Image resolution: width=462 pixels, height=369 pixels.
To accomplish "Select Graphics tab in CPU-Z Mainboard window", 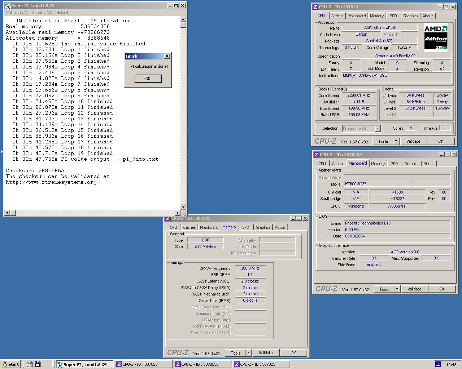I will click(x=412, y=164).
